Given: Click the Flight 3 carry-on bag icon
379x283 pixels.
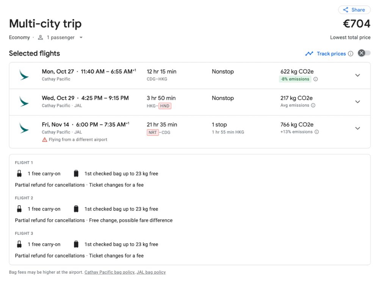Looking at the screenshot, I should point(19,244).
